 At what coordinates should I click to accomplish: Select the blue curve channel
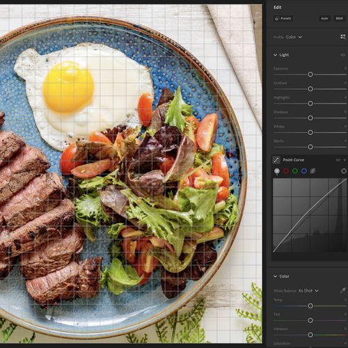click(304, 171)
